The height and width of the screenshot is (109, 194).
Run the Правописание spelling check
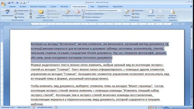pos(7,13)
